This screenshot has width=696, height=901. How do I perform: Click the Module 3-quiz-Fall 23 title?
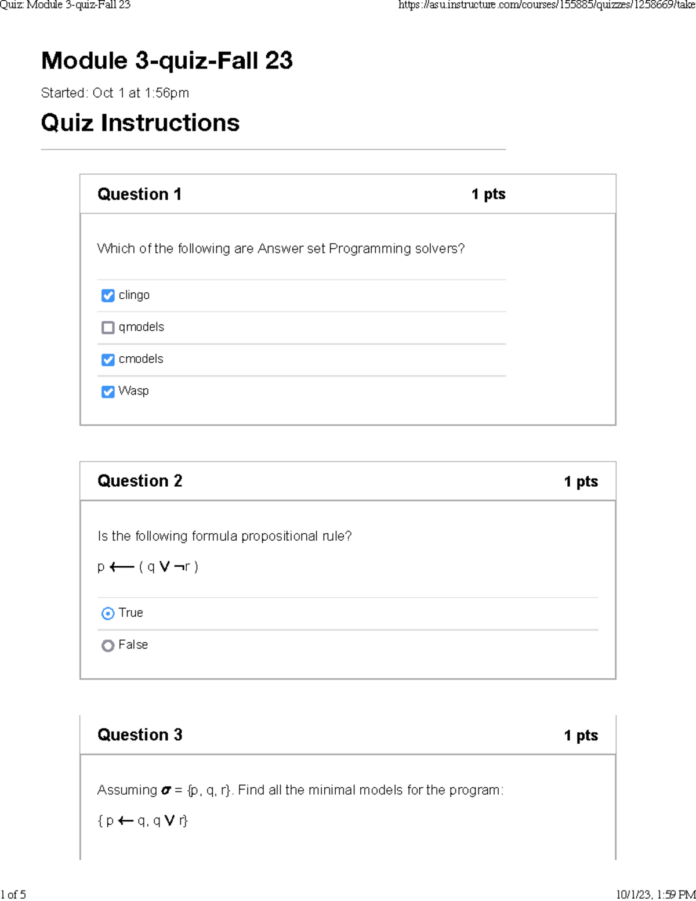167,60
